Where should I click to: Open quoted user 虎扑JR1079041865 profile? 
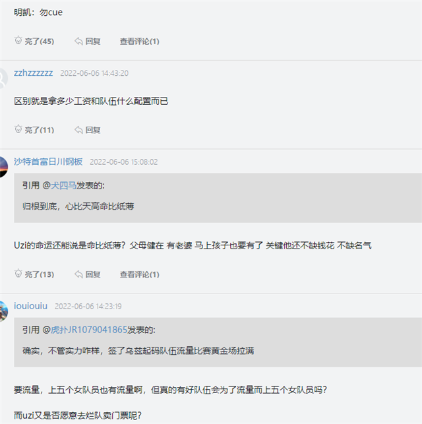tap(89, 330)
